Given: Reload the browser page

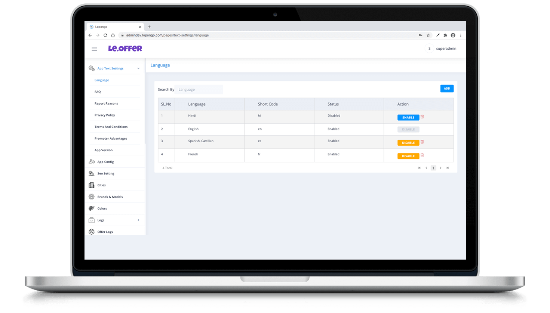Looking at the screenshot, I should coord(105,35).
